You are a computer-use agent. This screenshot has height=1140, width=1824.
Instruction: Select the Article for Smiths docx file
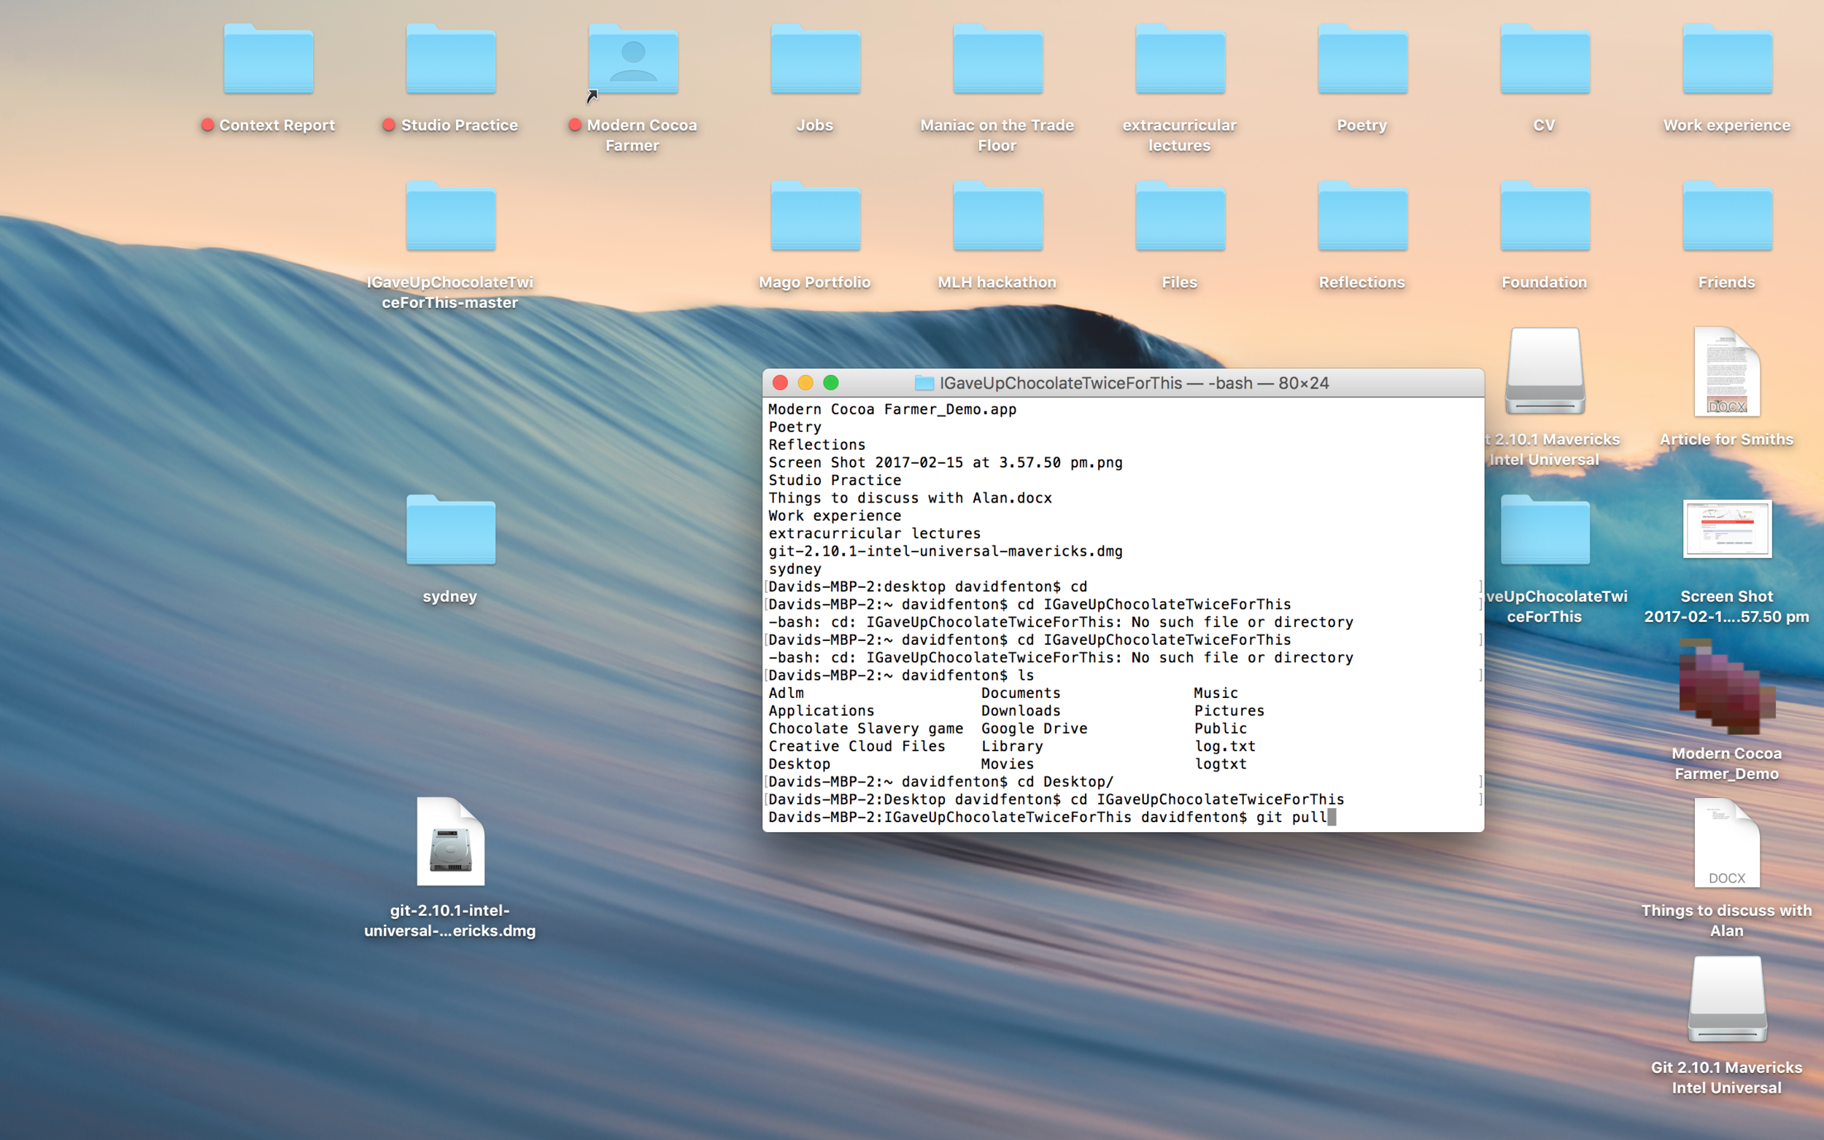point(1726,373)
